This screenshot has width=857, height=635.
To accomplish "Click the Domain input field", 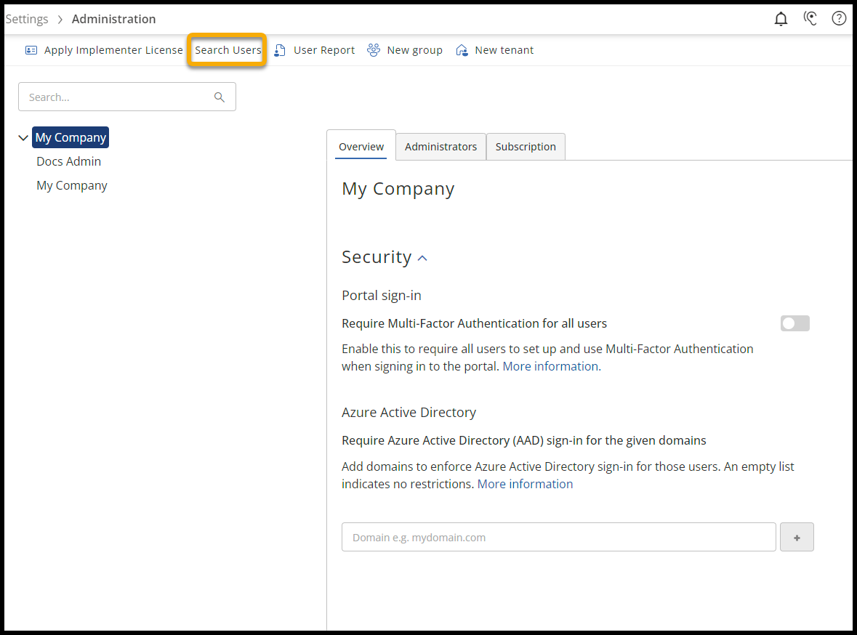I will point(558,538).
